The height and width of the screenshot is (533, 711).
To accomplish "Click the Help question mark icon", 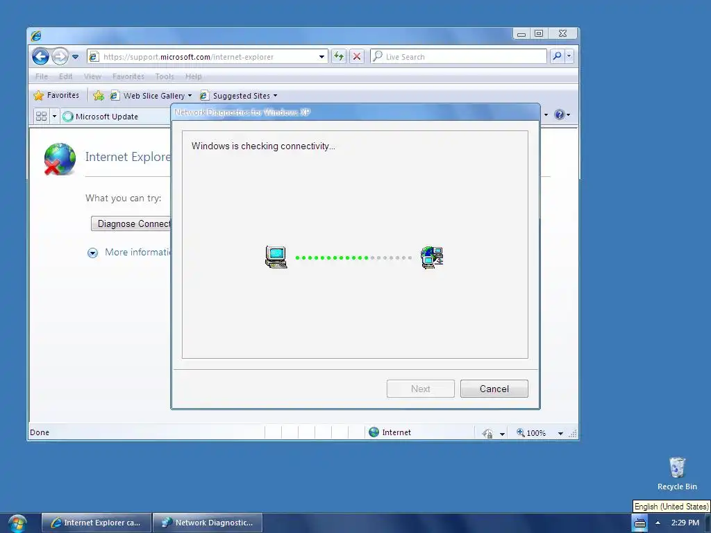I will click(560, 115).
